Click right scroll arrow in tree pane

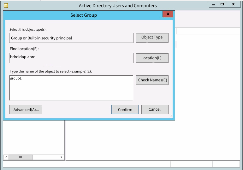pos(61,157)
